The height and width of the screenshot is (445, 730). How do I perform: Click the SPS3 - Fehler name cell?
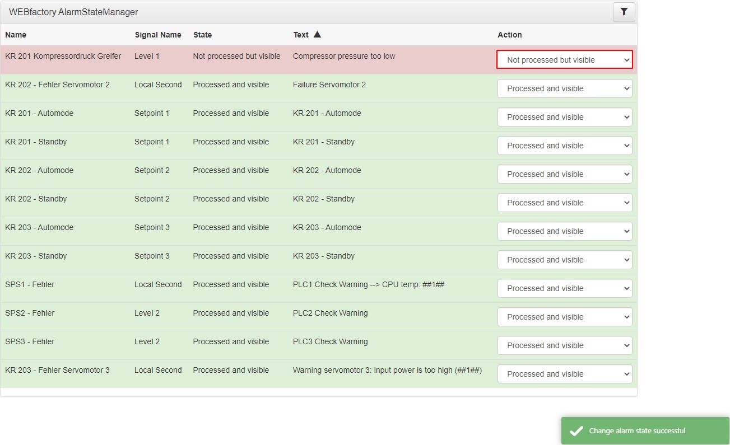[x=30, y=341]
